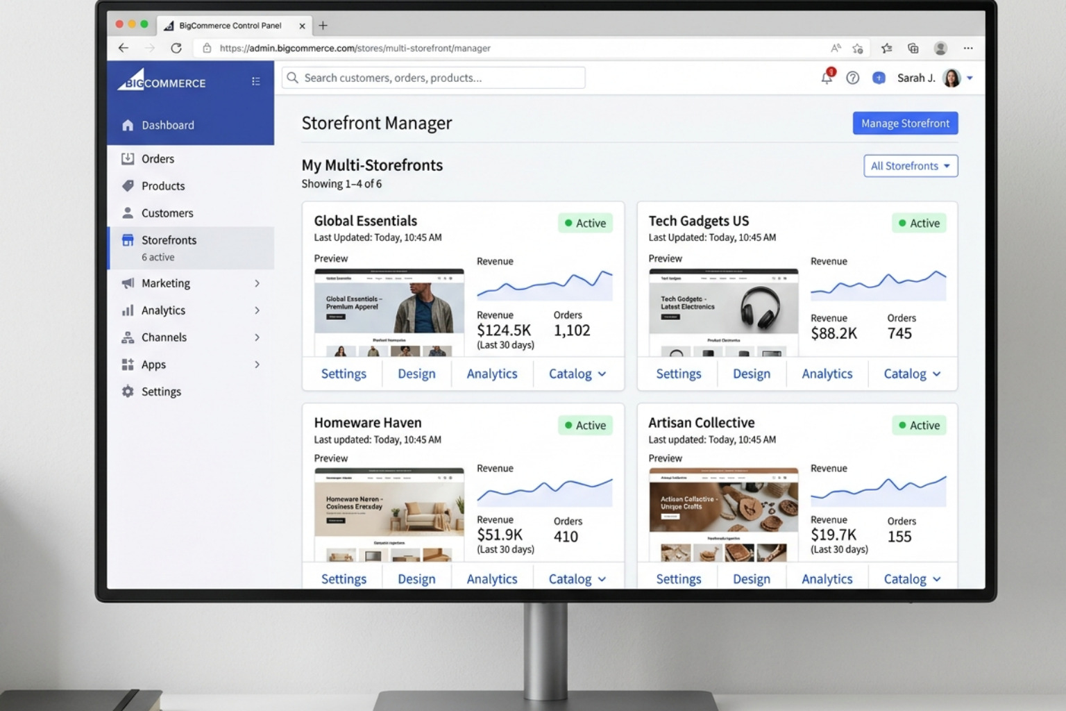Screen dimensions: 1066x711
Task: Open Design for Artisan Collective
Action: pos(752,579)
